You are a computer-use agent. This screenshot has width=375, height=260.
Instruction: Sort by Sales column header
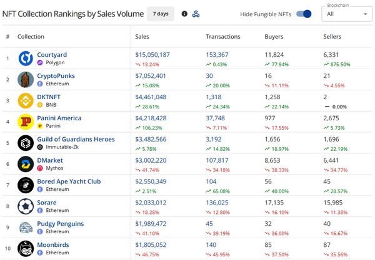142,37
